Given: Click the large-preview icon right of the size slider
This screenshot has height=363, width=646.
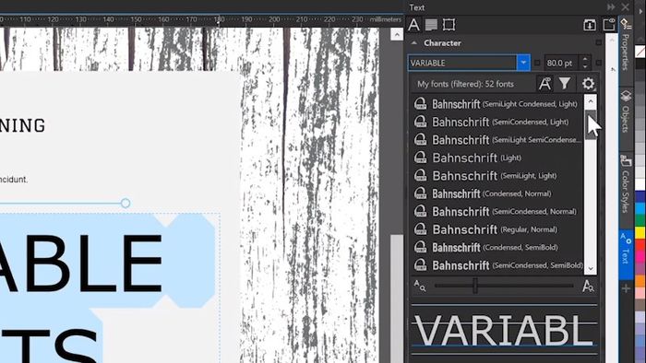Looking at the screenshot, I should click(x=588, y=286).
